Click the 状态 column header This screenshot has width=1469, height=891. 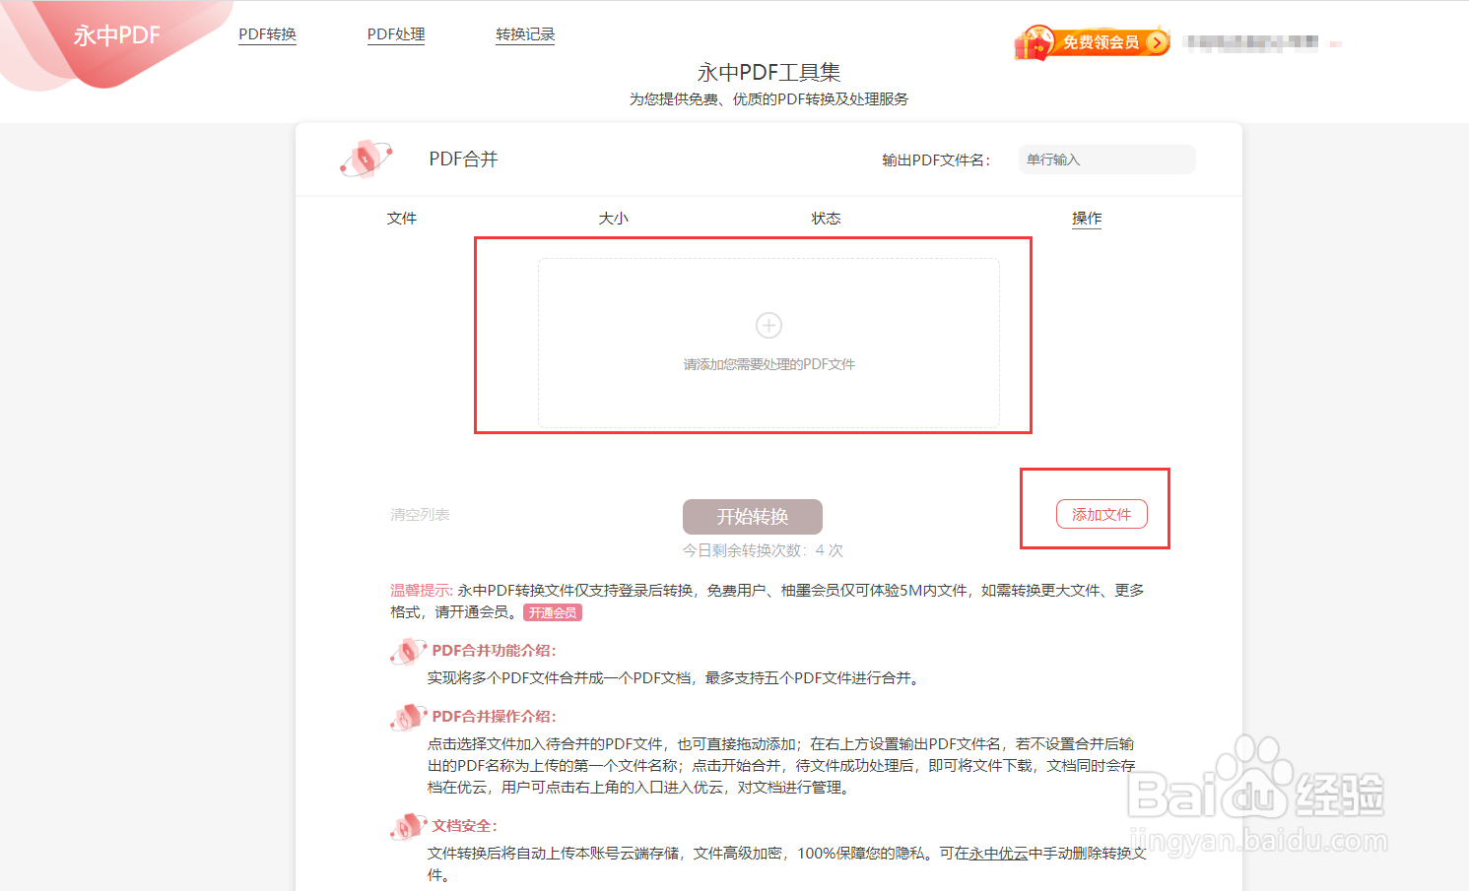[x=826, y=219]
